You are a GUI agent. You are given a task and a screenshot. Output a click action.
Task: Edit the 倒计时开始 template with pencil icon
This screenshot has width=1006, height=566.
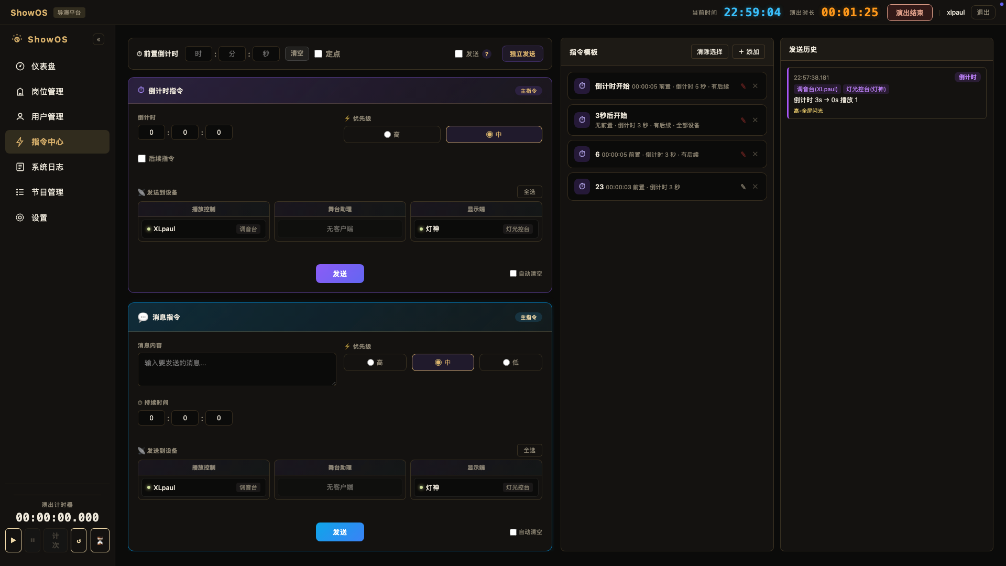pyautogui.click(x=743, y=86)
